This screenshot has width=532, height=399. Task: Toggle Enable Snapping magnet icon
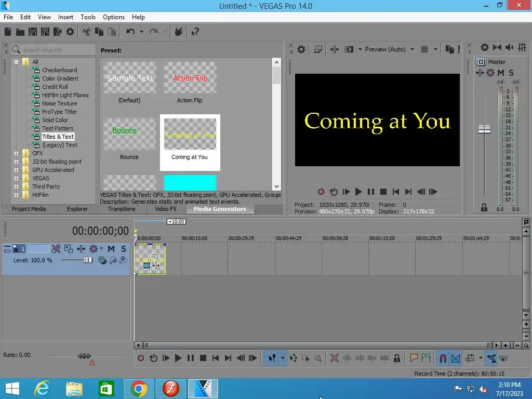click(x=443, y=358)
